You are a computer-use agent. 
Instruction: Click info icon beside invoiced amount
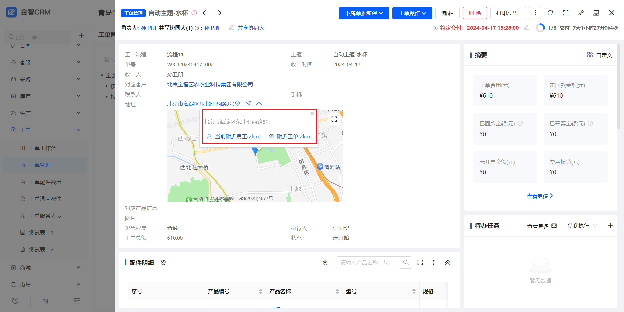coord(590,123)
